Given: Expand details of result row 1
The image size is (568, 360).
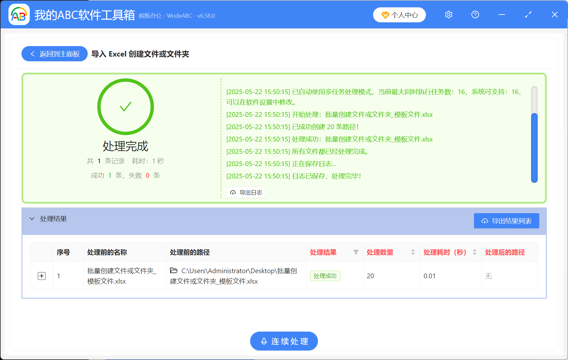Looking at the screenshot, I should [41, 276].
